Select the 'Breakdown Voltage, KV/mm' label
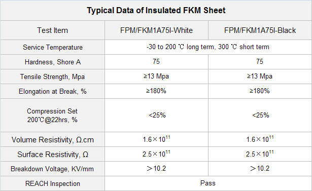Viewport: 312px width, 191px height. click(52, 169)
